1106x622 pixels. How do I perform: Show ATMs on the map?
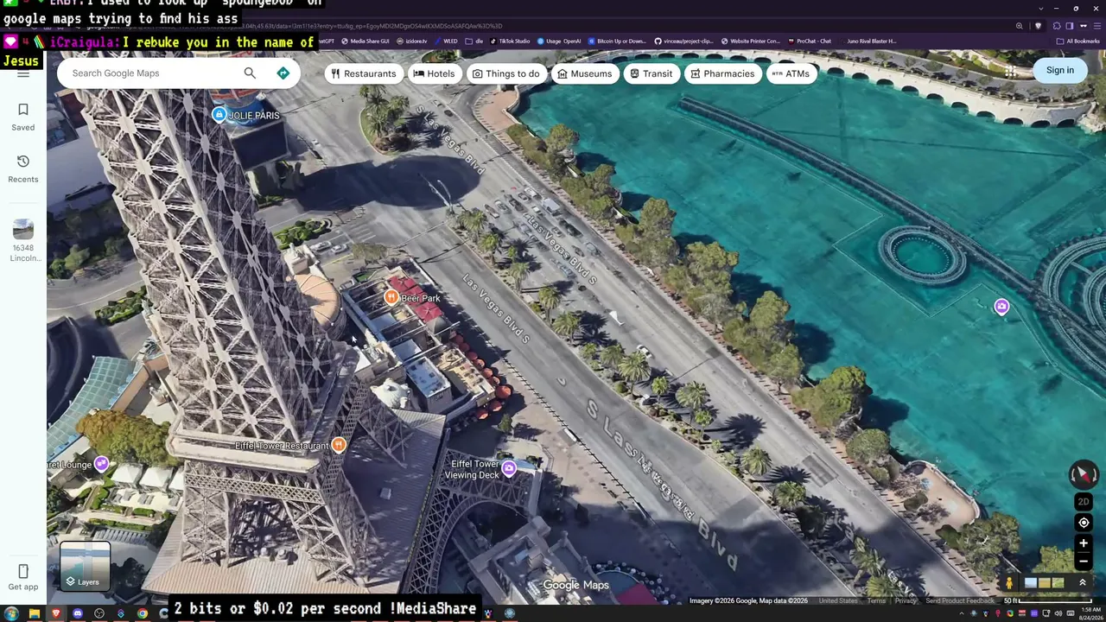pos(790,73)
